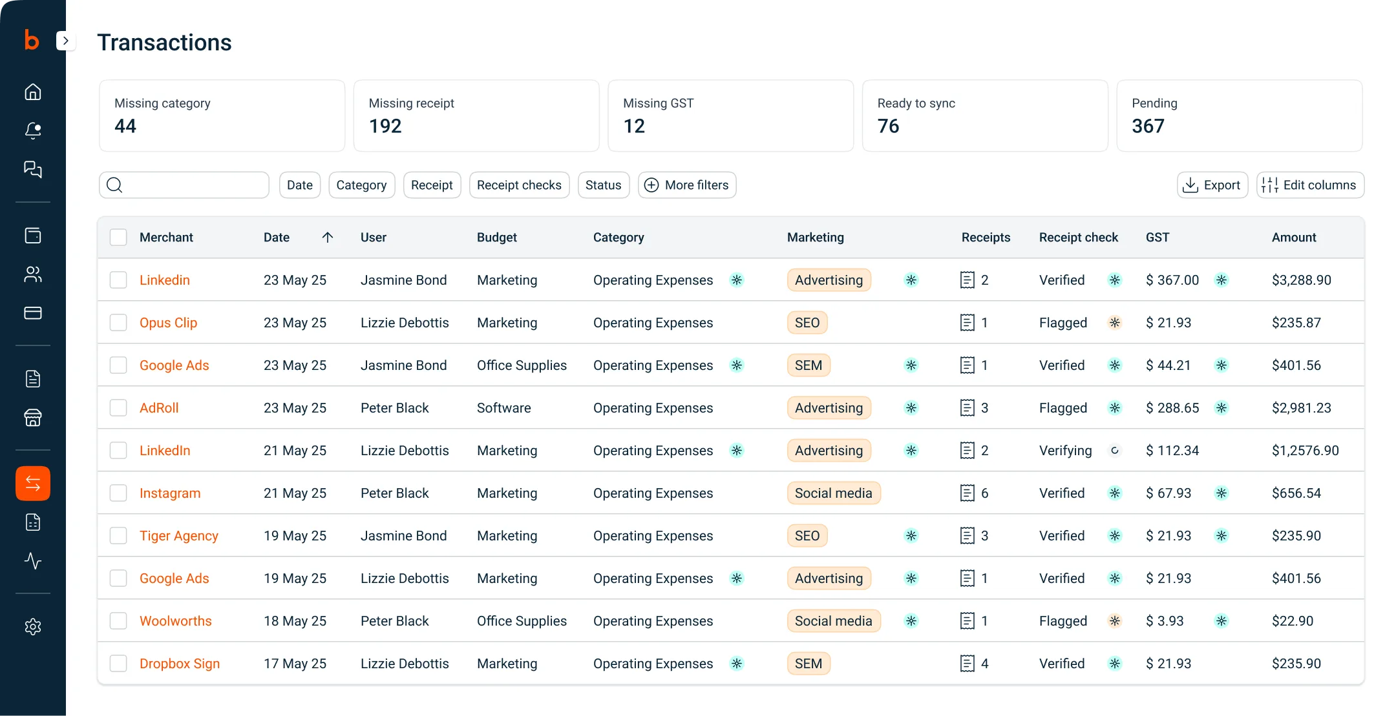The width and height of the screenshot is (1396, 716).
Task: Select the wallet icon in the sidebar
Action: pos(32,235)
